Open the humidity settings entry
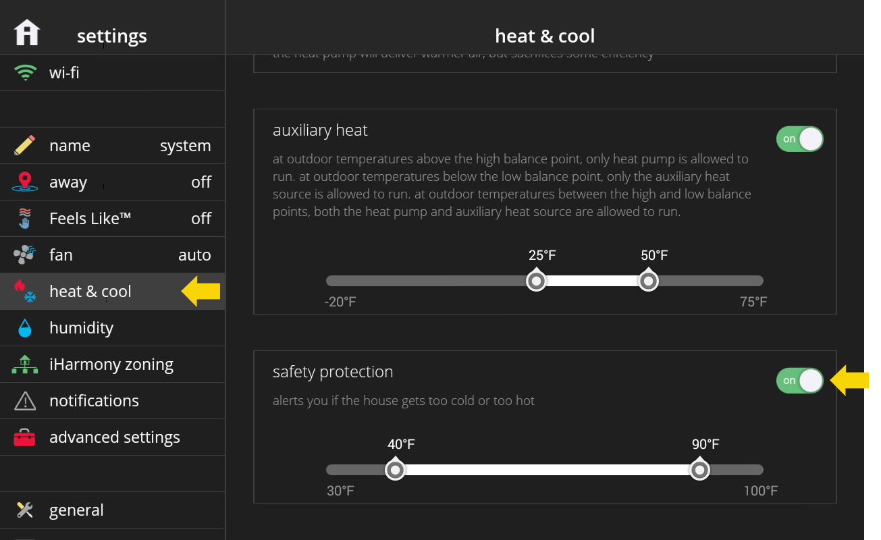Viewport: 881px width, 540px height. pyautogui.click(x=113, y=328)
